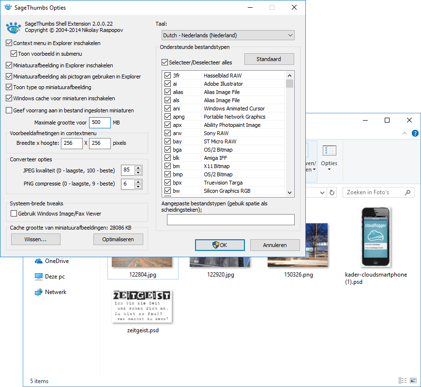
Task: Click the Zoeken in Foto's search box
Action: click(x=378, y=192)
